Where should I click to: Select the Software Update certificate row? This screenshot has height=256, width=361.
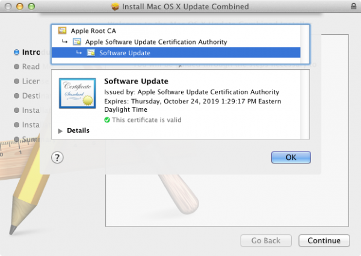click(x=176, y=53)
